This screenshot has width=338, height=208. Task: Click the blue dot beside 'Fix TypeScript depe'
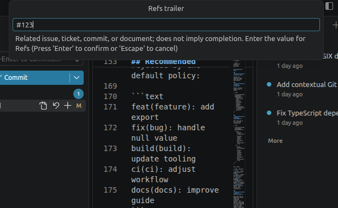pos(269,113)
